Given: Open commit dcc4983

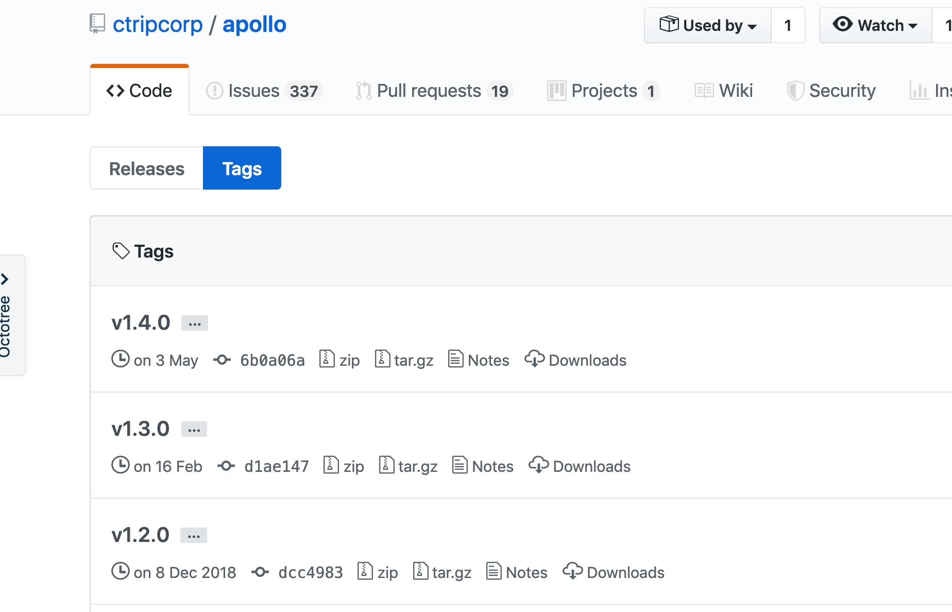Looking at the screenshot, I should tap(311, 572).
